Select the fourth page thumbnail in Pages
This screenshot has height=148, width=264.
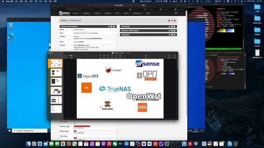pos(56,90)
